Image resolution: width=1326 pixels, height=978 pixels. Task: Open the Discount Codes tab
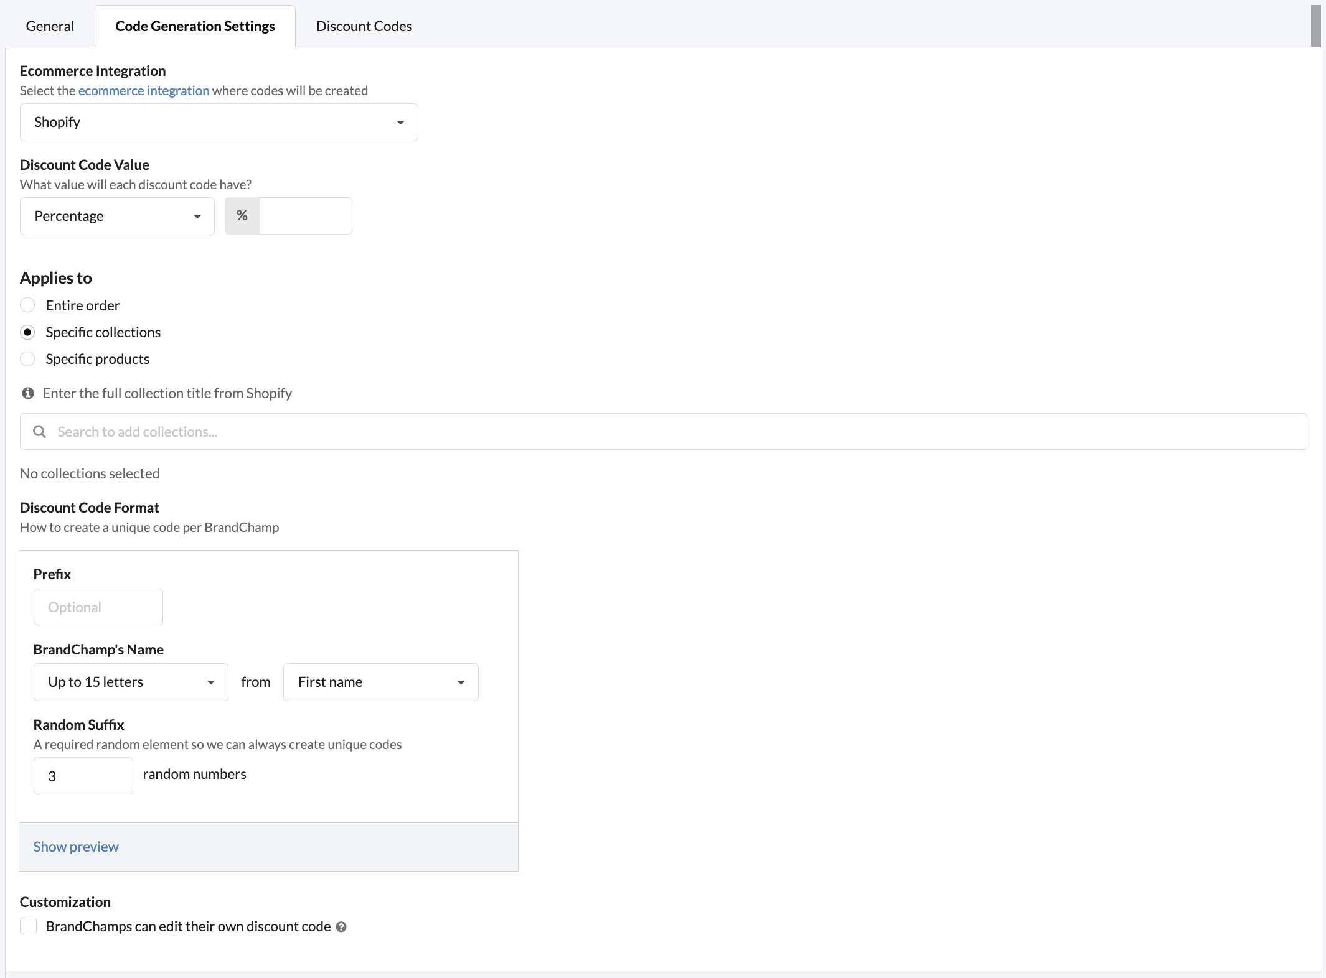(364, 26)
